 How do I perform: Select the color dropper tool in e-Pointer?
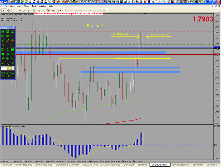pyautogui.click(x=8, y=41)
